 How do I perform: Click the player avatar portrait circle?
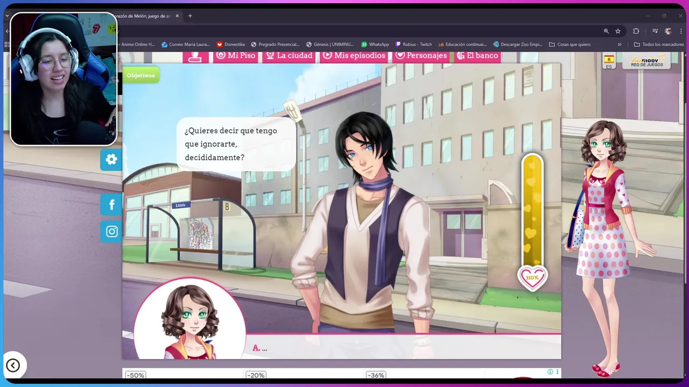pos(189,319)
